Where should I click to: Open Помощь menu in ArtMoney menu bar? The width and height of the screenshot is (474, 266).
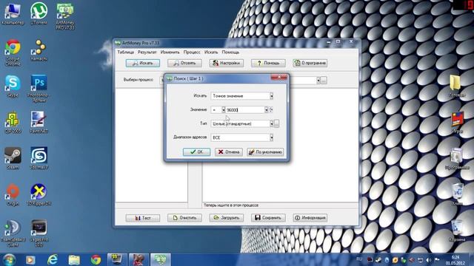230,52
